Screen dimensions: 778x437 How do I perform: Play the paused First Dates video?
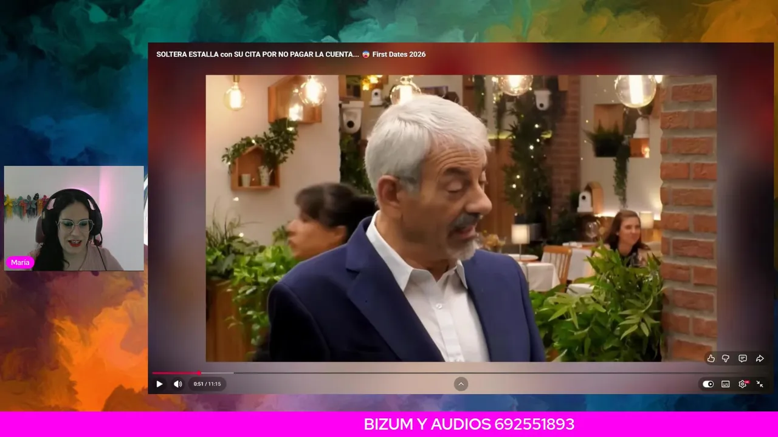159,384
